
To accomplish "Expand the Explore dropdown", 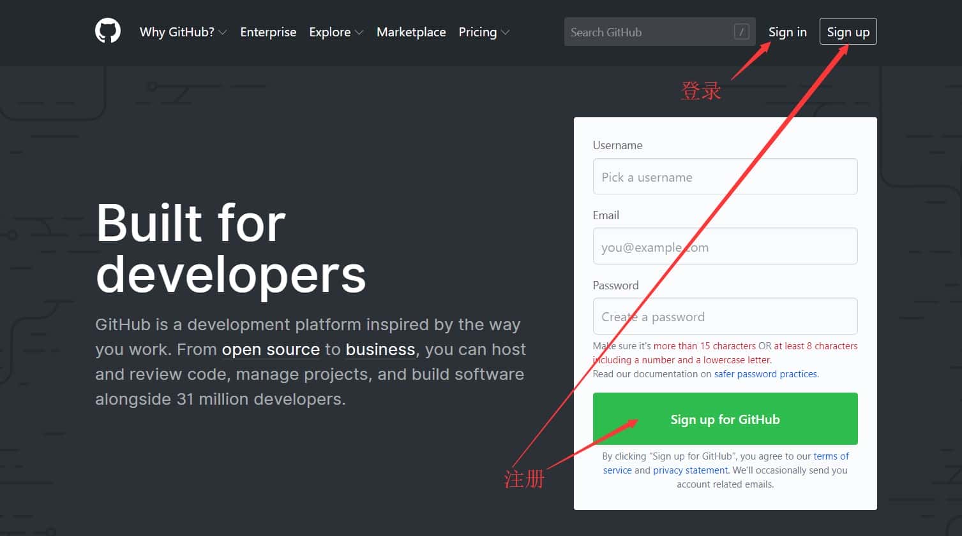I will (x=336, y=32).
